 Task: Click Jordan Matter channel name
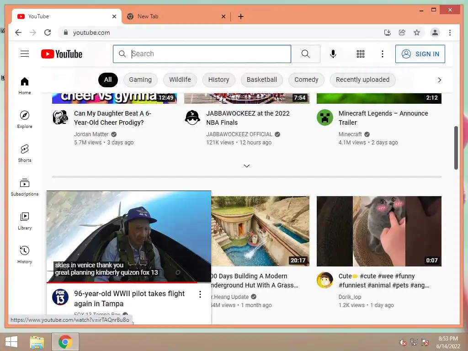(91, 134)
